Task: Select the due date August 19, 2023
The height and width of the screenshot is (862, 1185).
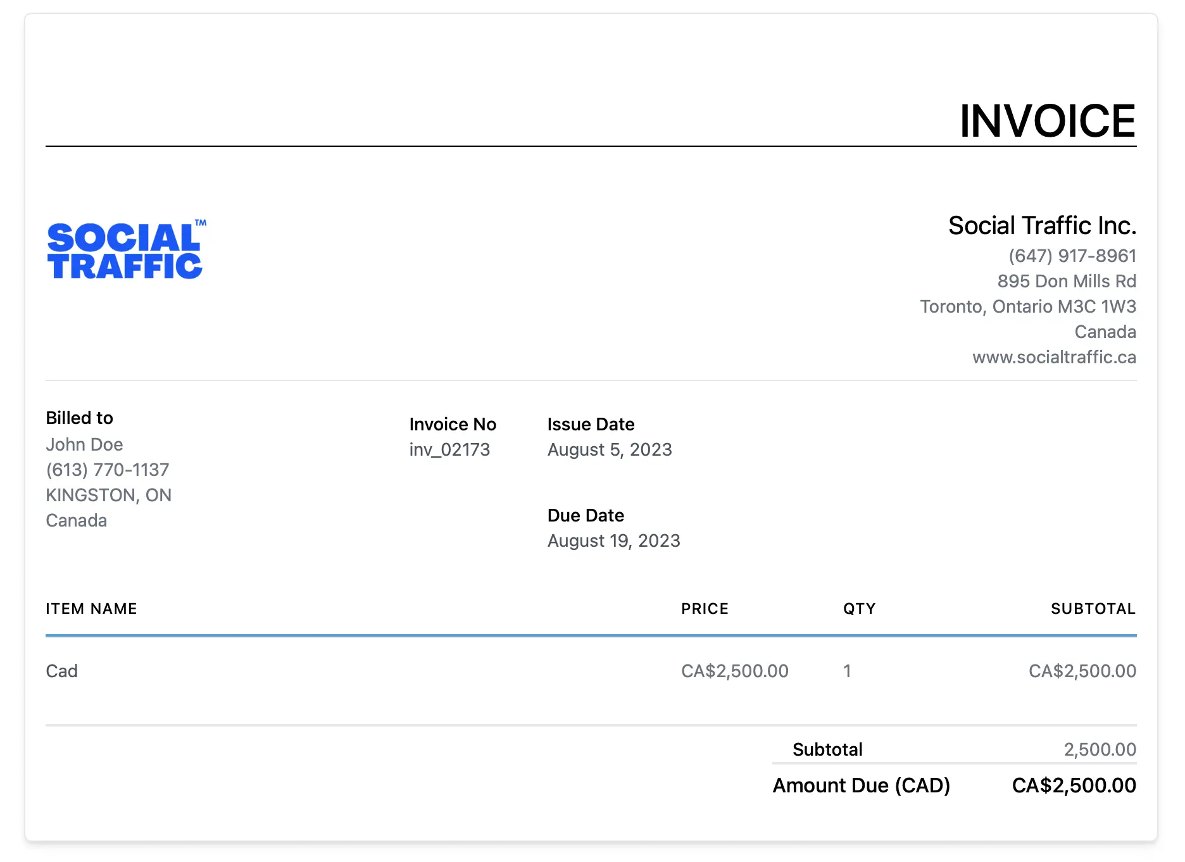Action: (613, 541)
